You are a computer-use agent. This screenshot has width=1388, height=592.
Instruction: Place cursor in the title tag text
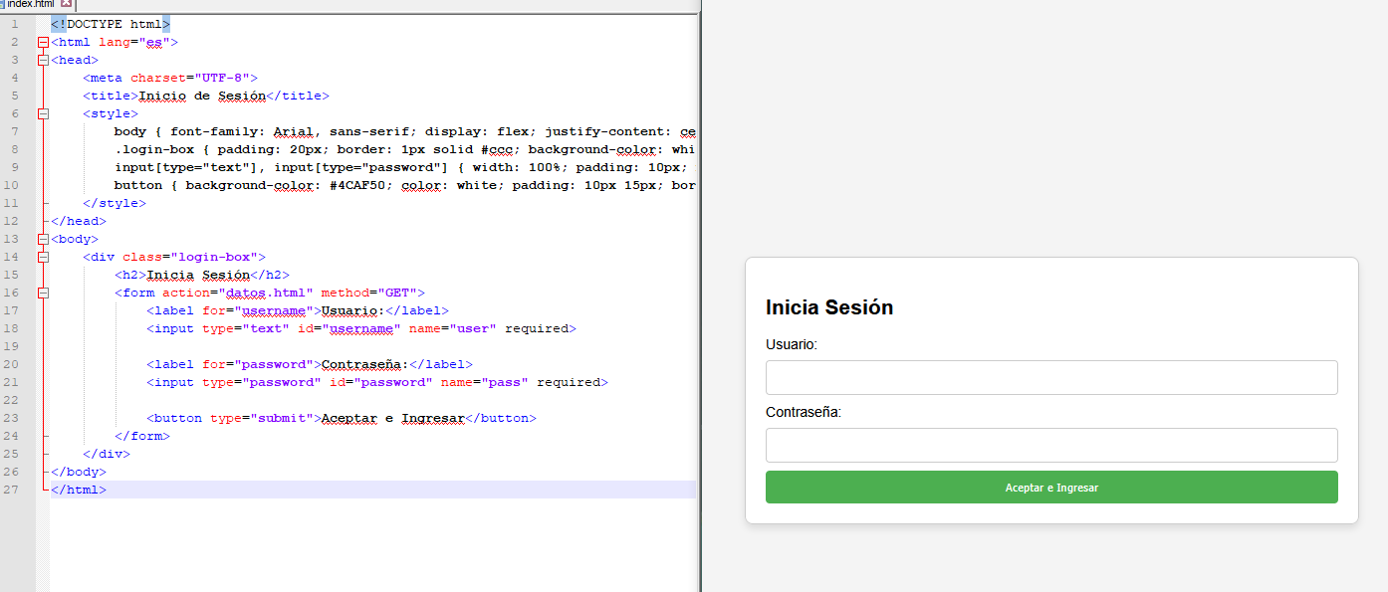pos(202,97)
